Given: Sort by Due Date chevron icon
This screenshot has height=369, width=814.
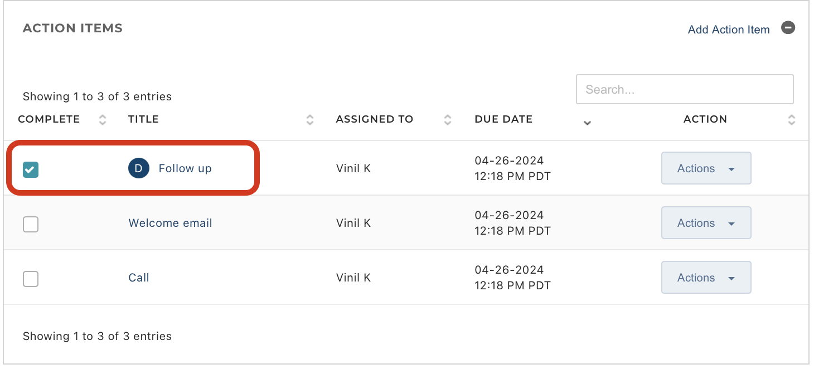Looking at the screenshot, I should point(587,123).
